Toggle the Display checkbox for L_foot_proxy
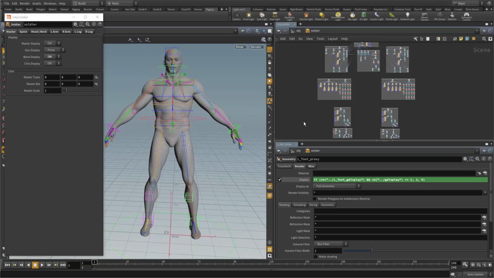The height and width of the screenshot is (278, 494). tap(280, 180)
